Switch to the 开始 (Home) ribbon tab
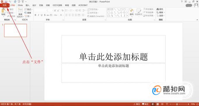Image resolution: width=199 pixels, height=106 pixels. click(x=13, y=5)
